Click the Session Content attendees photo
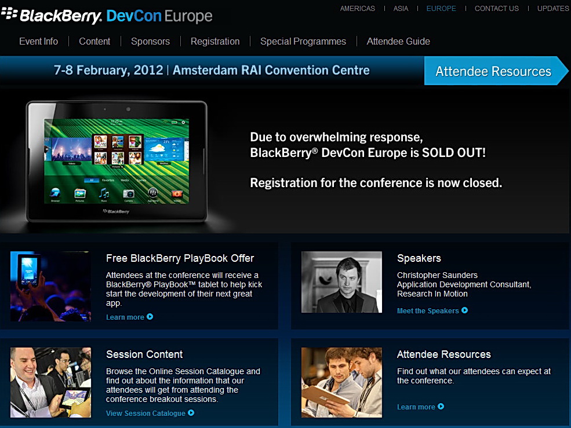571x428 pixels. pos(50,382)
